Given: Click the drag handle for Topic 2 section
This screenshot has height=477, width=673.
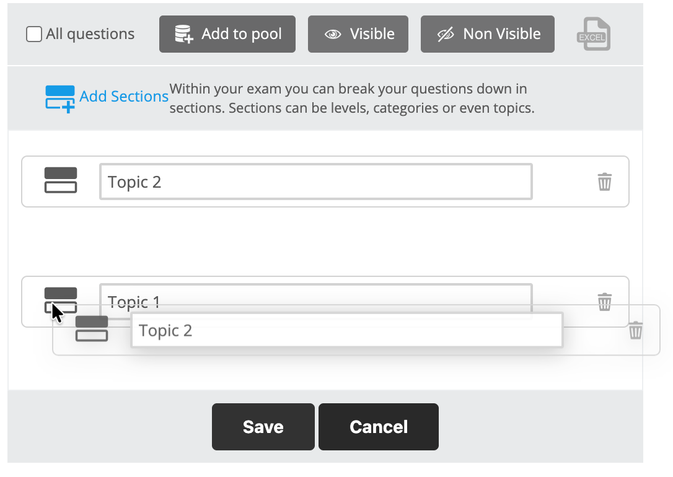Looking at the screenshot, I should coord(60,180).
